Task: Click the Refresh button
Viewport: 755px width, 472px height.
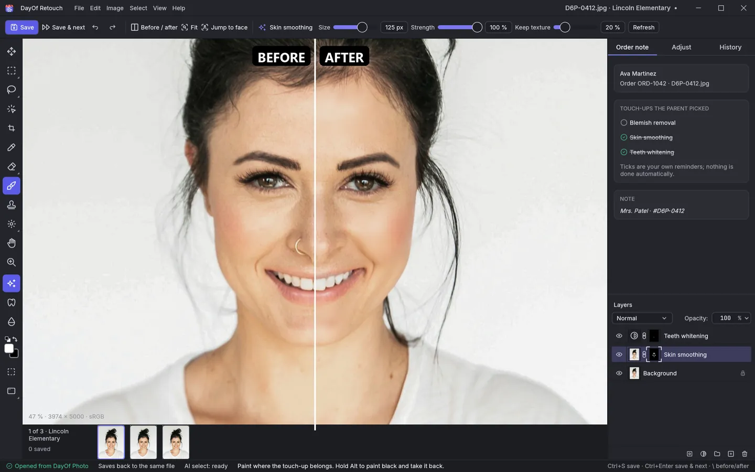Action: coord(643,27)
